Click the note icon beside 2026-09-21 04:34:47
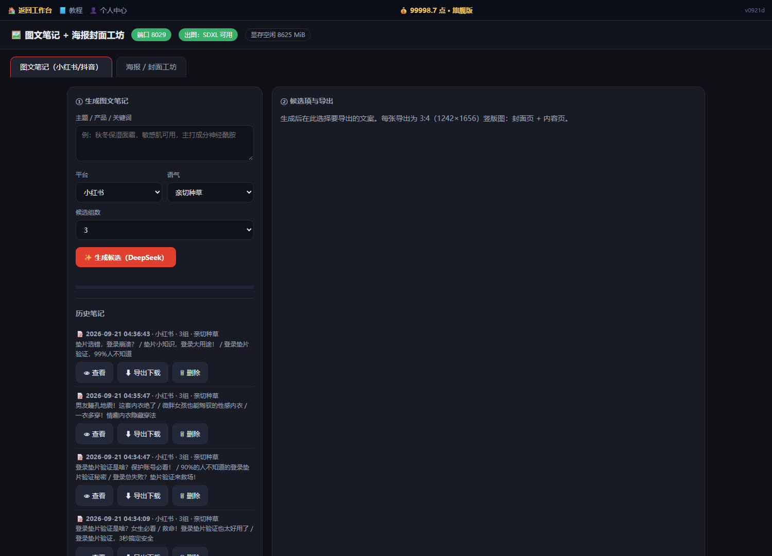Viewport: 772px width, 556px height. coord(80,457)
